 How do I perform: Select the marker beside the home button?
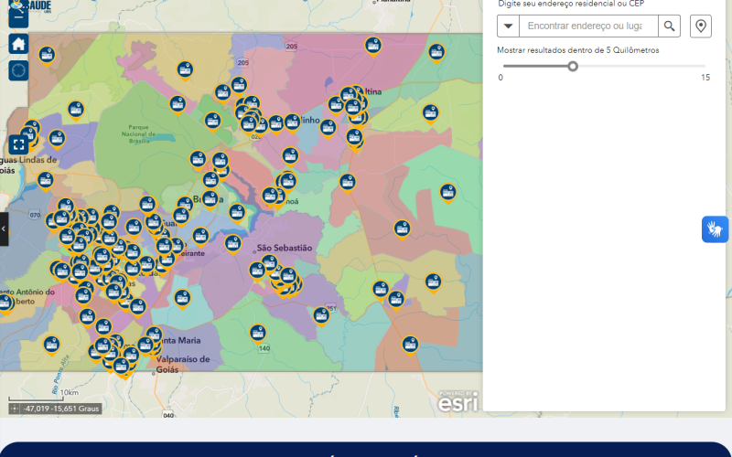tap(47, 56)
